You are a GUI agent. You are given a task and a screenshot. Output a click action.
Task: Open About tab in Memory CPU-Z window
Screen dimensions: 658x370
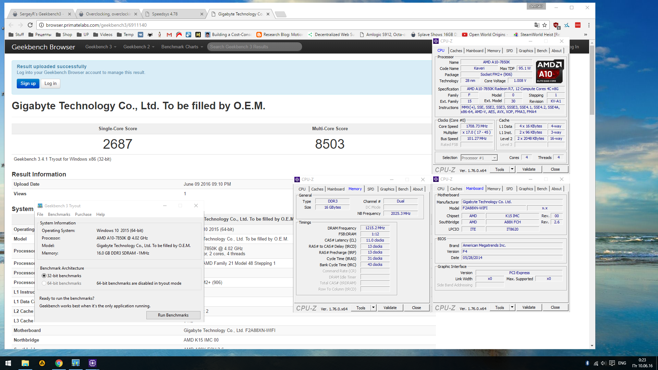pyautogui.click(x=417, y=189)
